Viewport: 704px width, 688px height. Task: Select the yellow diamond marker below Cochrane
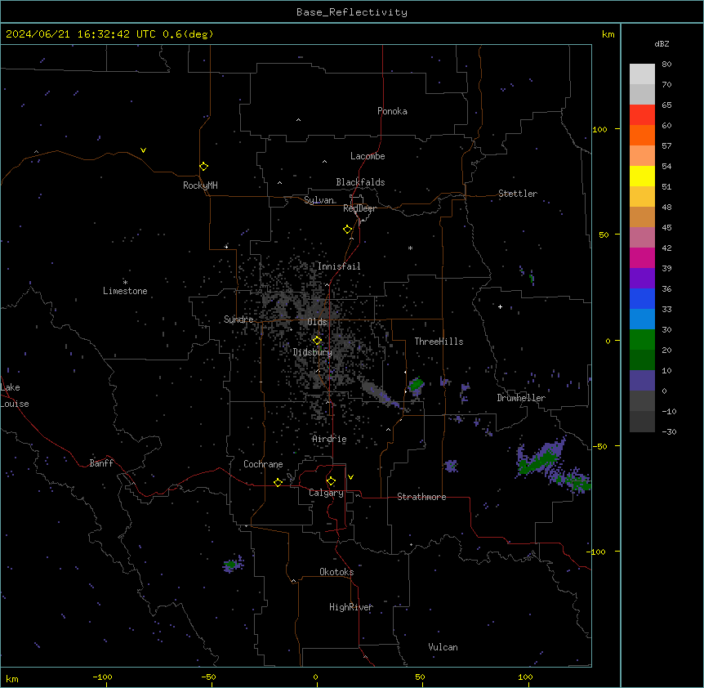click(x=278, y=482)
